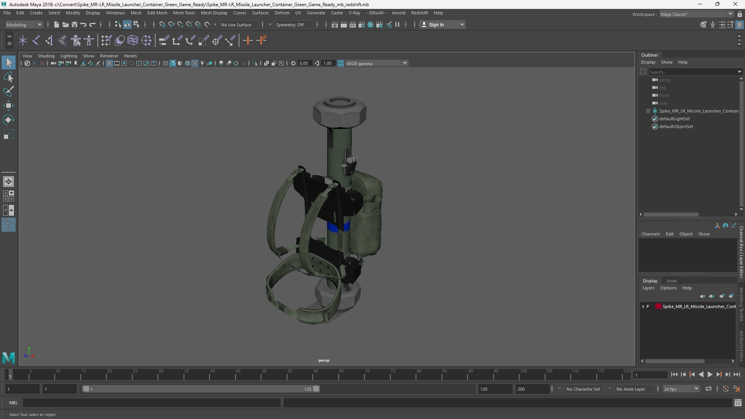Click Channels in Channel Box
The image size is (745, 419).
pos(650,234)
